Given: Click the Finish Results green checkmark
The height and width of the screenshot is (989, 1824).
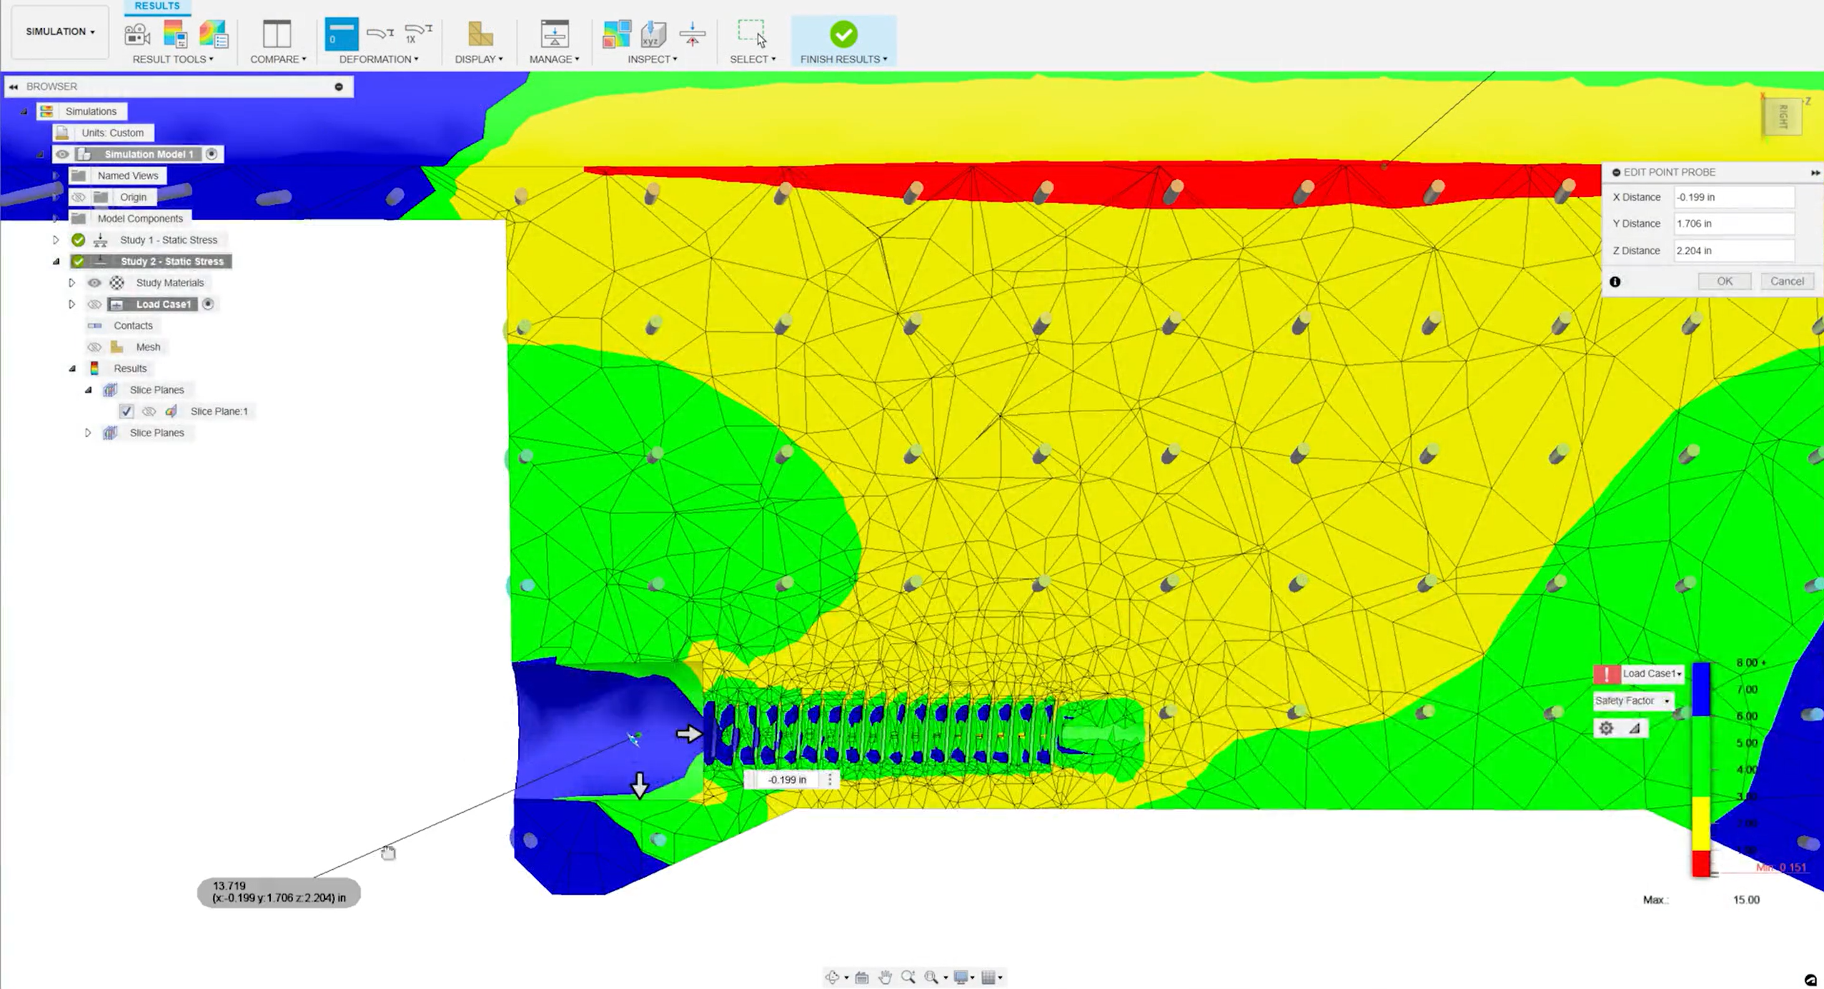Looking at the screenshot, I should pos(843,34).
